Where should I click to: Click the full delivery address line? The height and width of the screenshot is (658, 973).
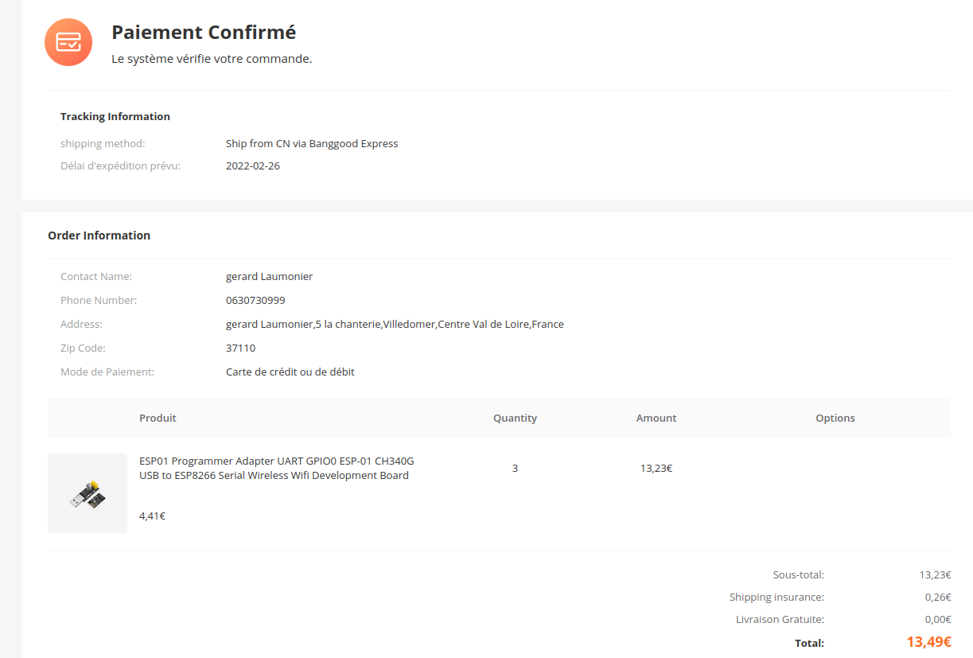395,325
